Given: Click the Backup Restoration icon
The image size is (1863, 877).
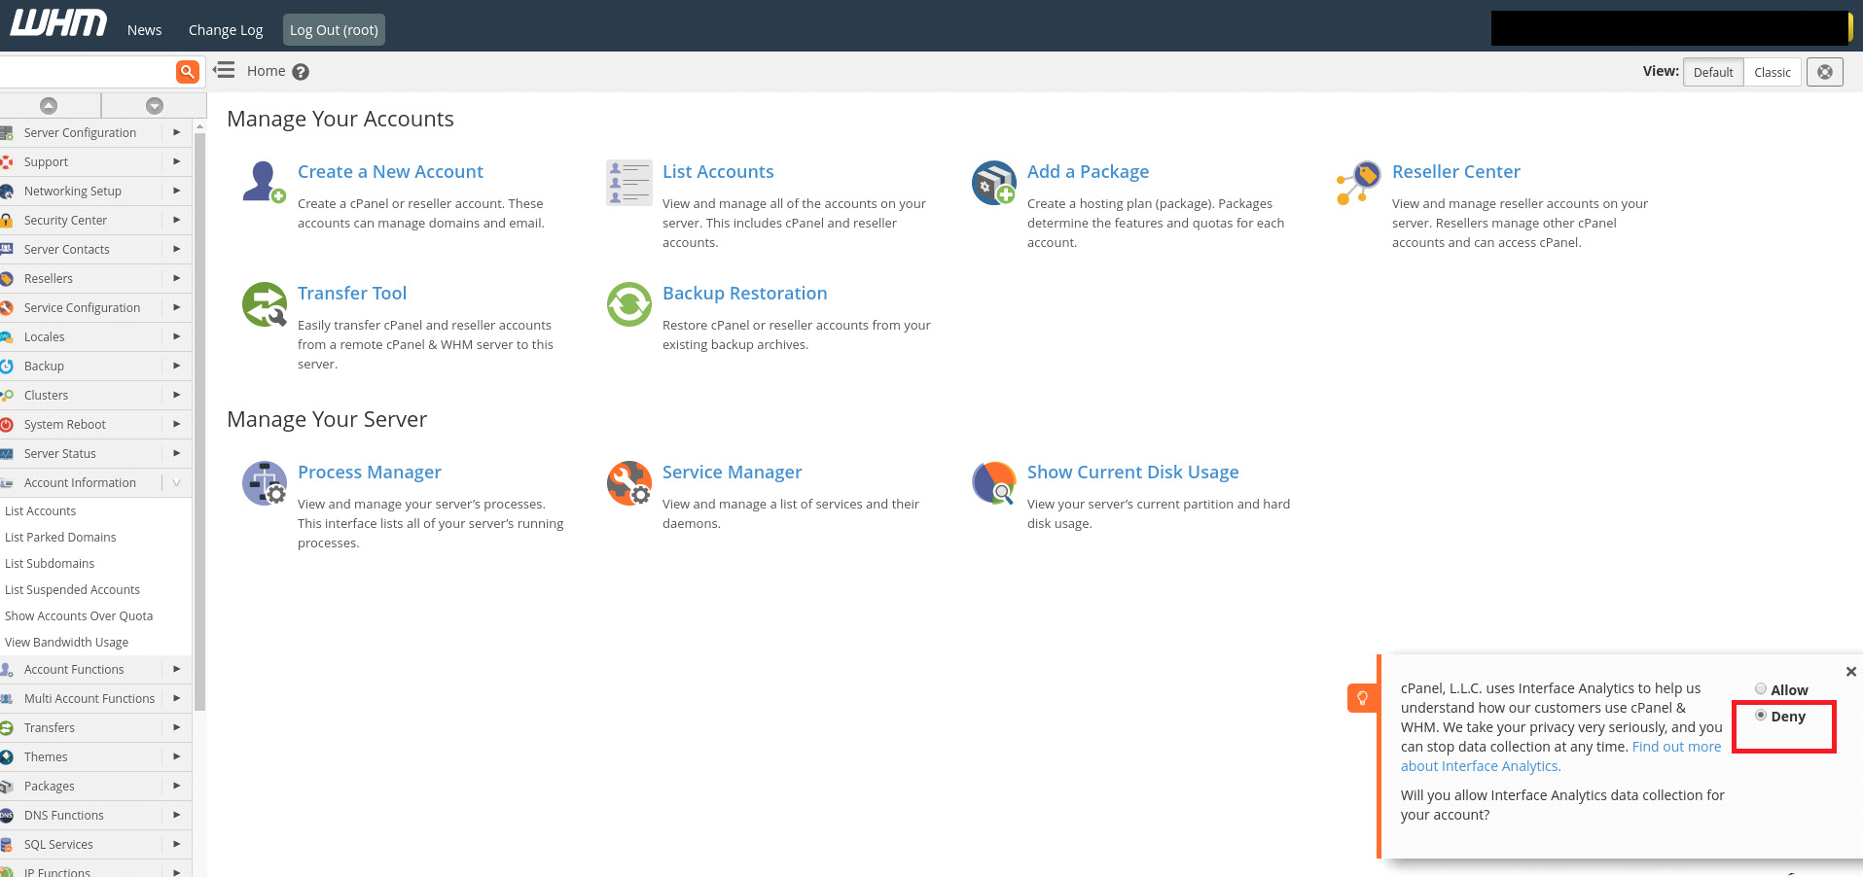Looking at the screenshot, I should [628, 304].
